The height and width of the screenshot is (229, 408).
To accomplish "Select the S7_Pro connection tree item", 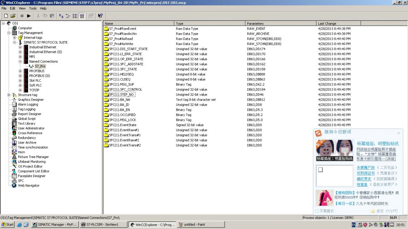I will click(x=40, y=66).
